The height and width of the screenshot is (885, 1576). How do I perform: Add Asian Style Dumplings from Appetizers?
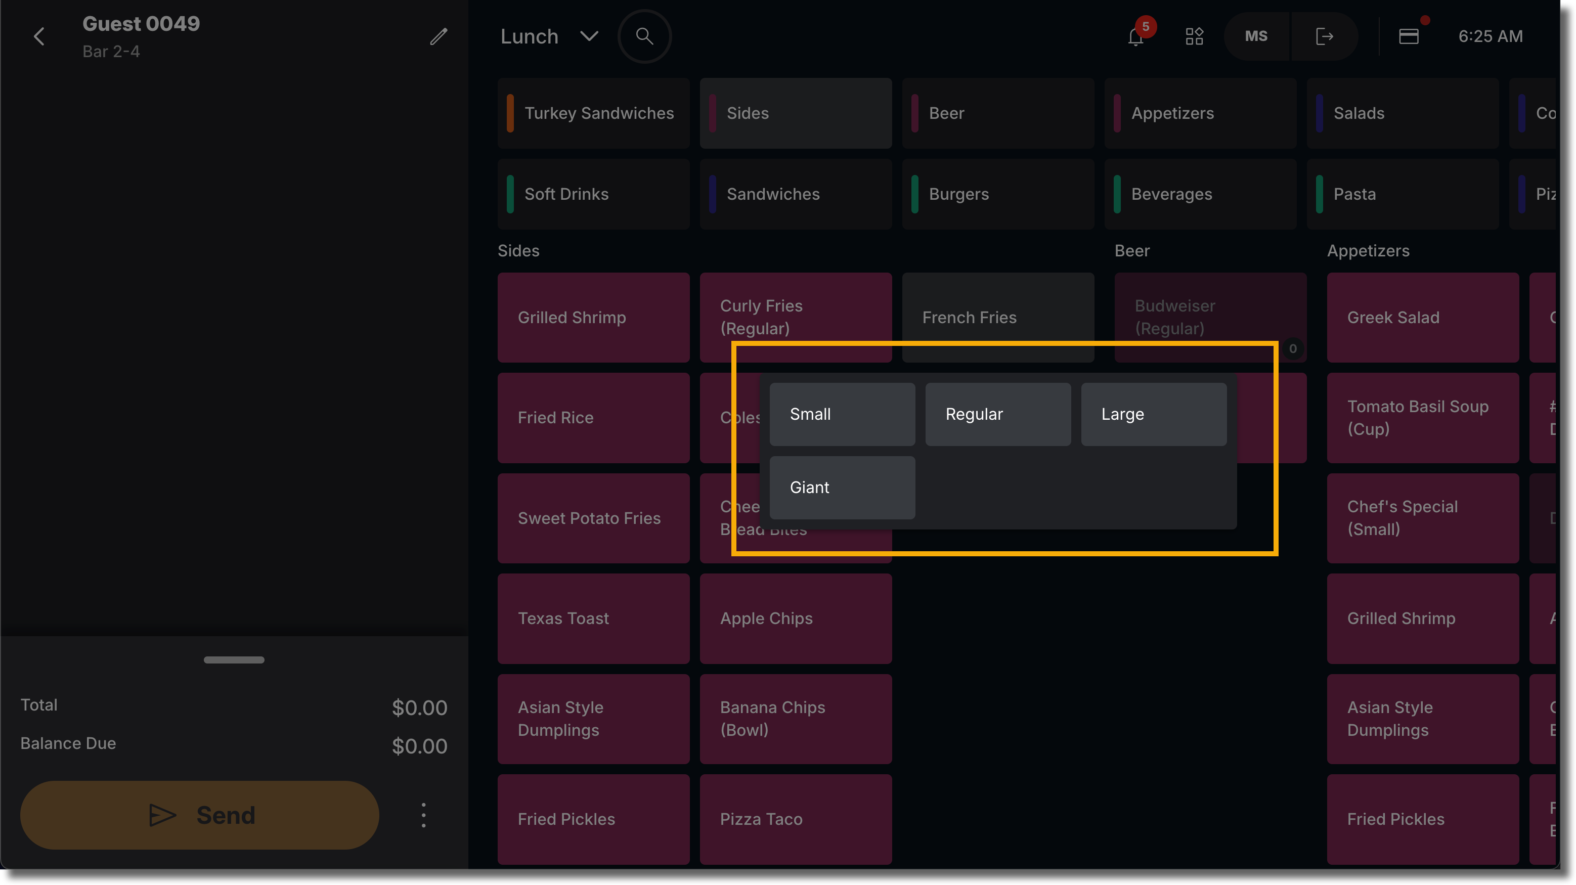pos(1422,719)
